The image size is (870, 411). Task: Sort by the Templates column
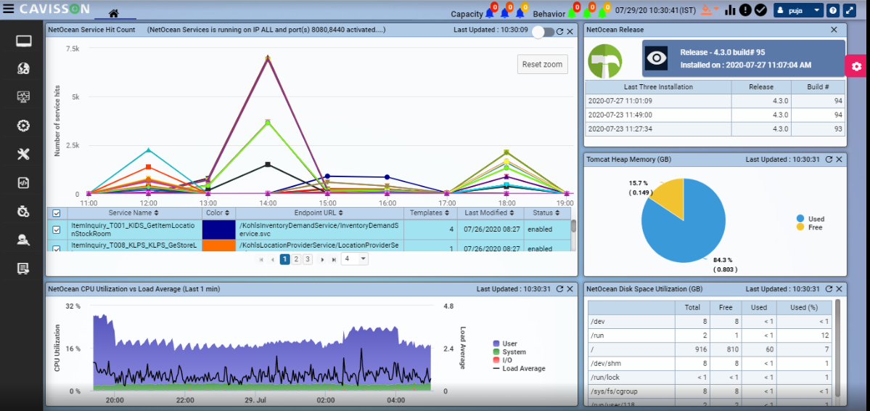[x=430, y=213]
